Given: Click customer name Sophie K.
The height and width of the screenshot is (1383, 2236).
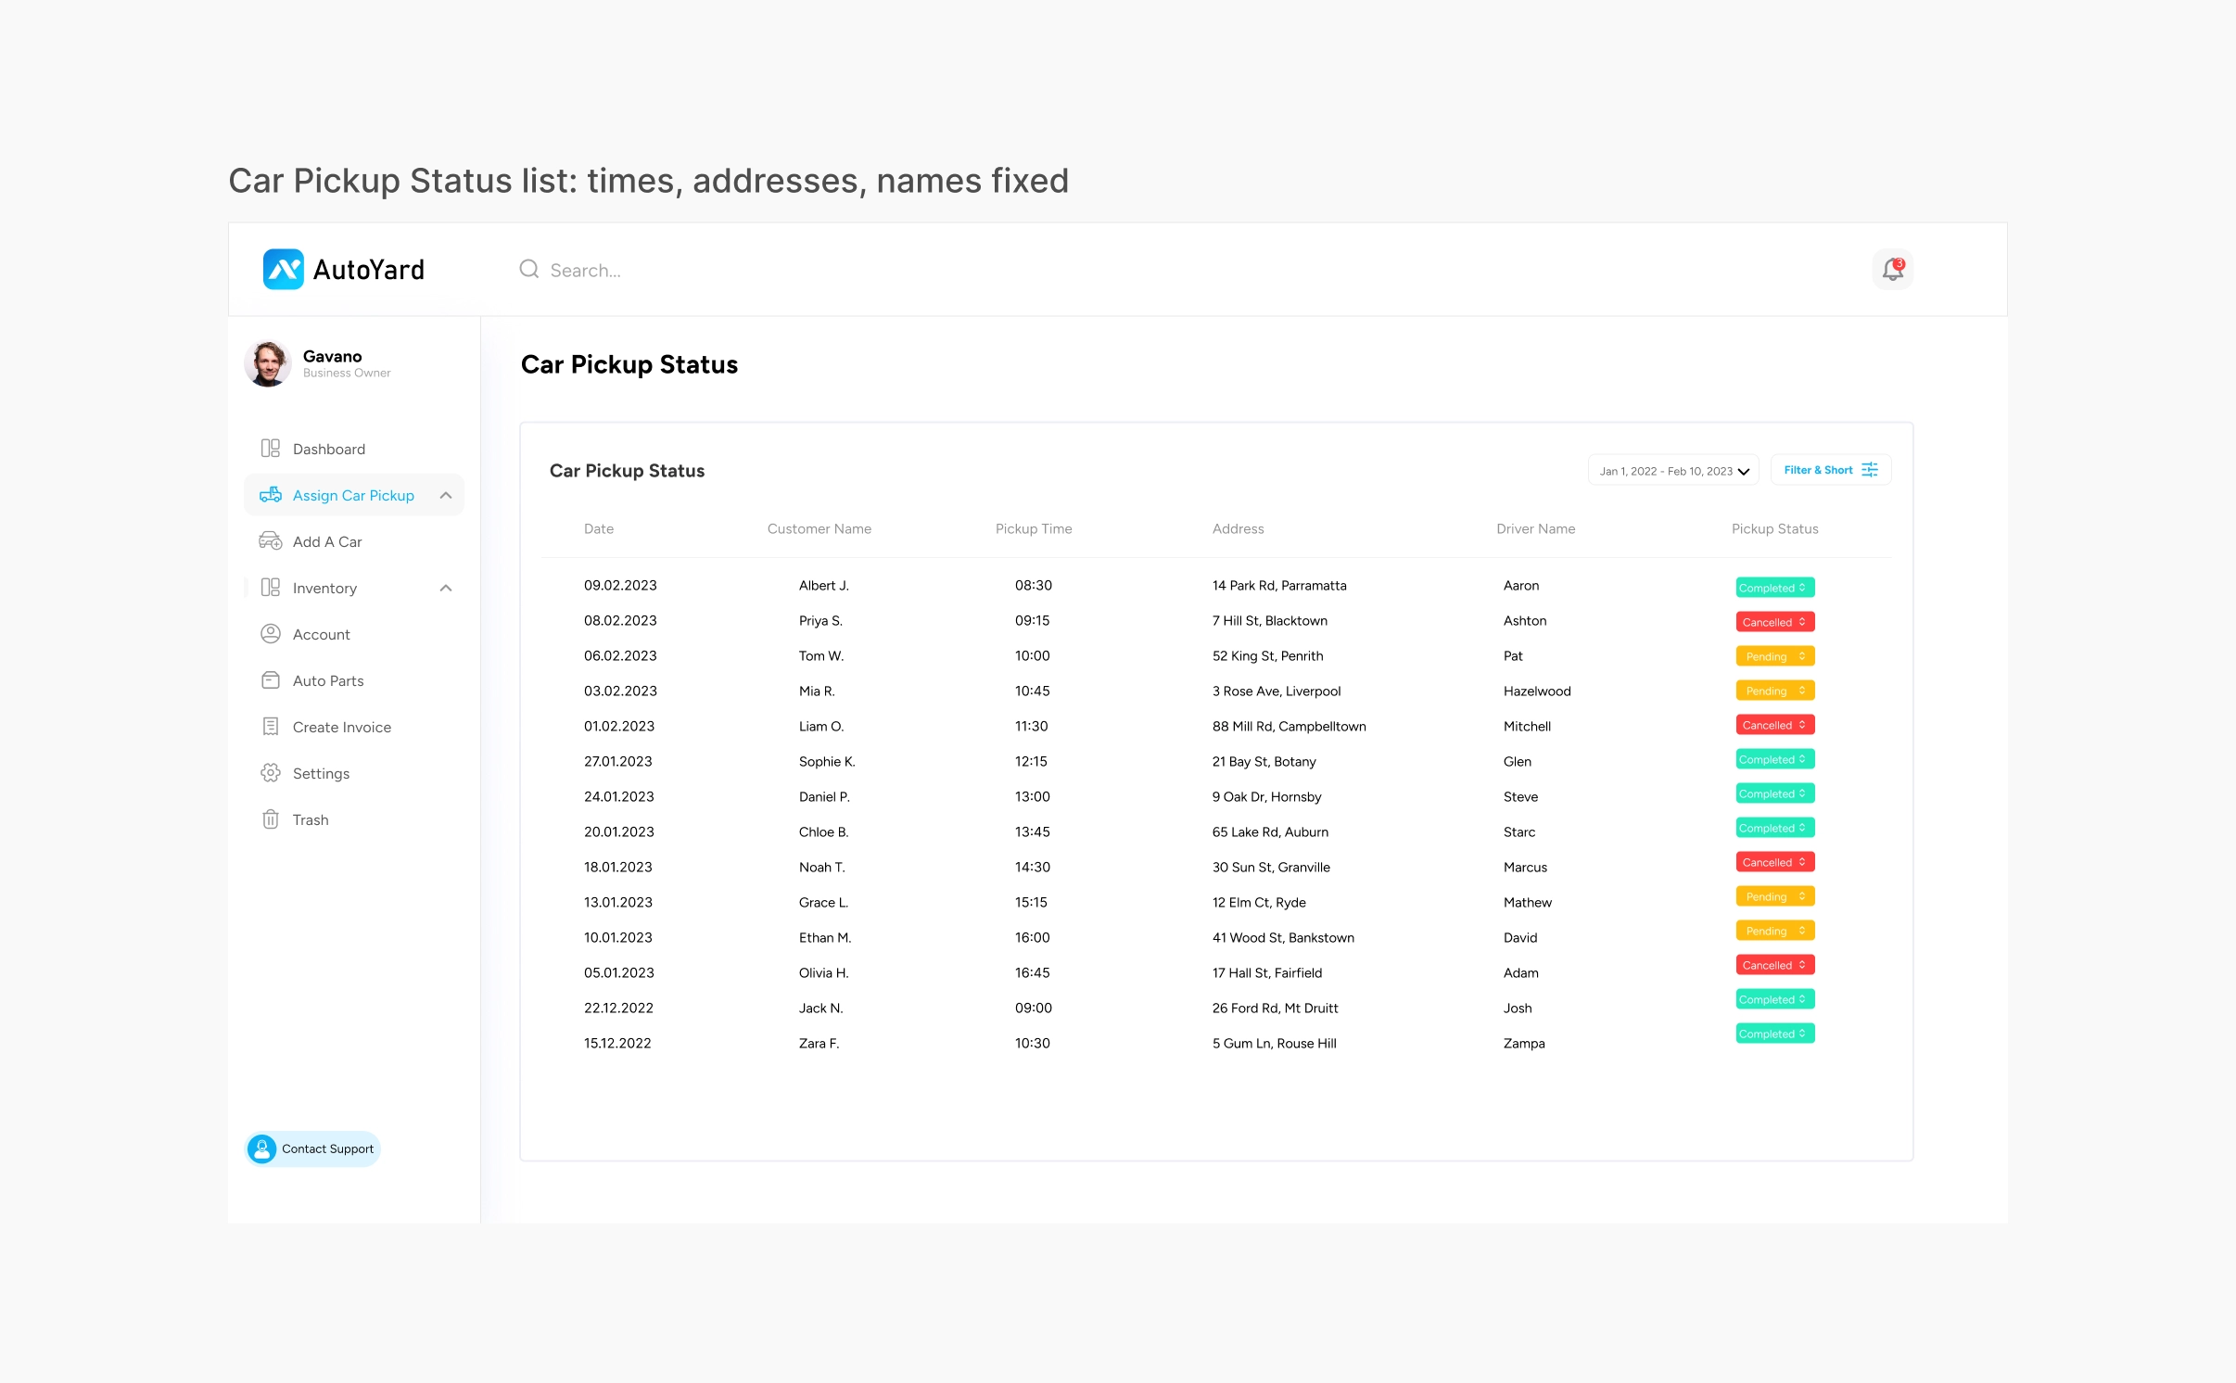Looking at the screenshot, I should click(x=827, y=762).
